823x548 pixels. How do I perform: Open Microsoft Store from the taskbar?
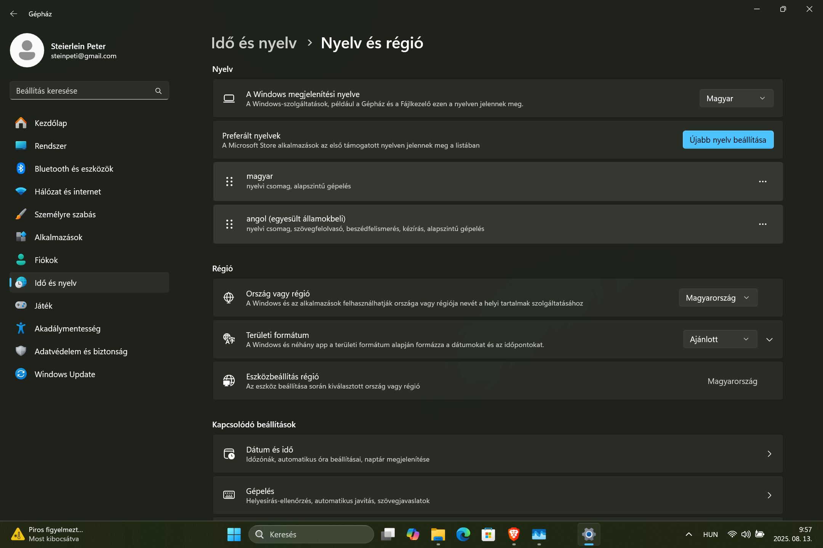[488, 534]
